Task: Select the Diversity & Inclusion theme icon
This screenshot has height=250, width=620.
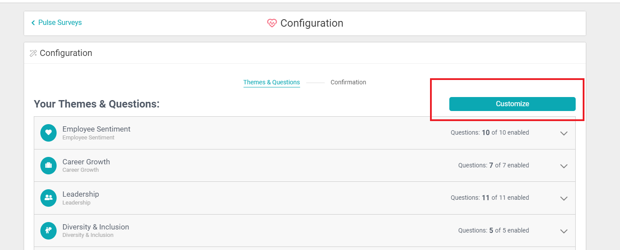Action: click(48, 231)
